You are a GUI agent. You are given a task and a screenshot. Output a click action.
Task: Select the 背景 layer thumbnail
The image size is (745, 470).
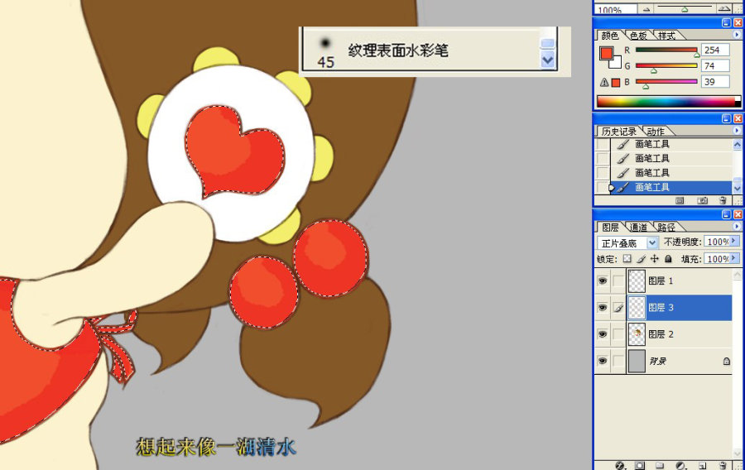tap(637, 361)
